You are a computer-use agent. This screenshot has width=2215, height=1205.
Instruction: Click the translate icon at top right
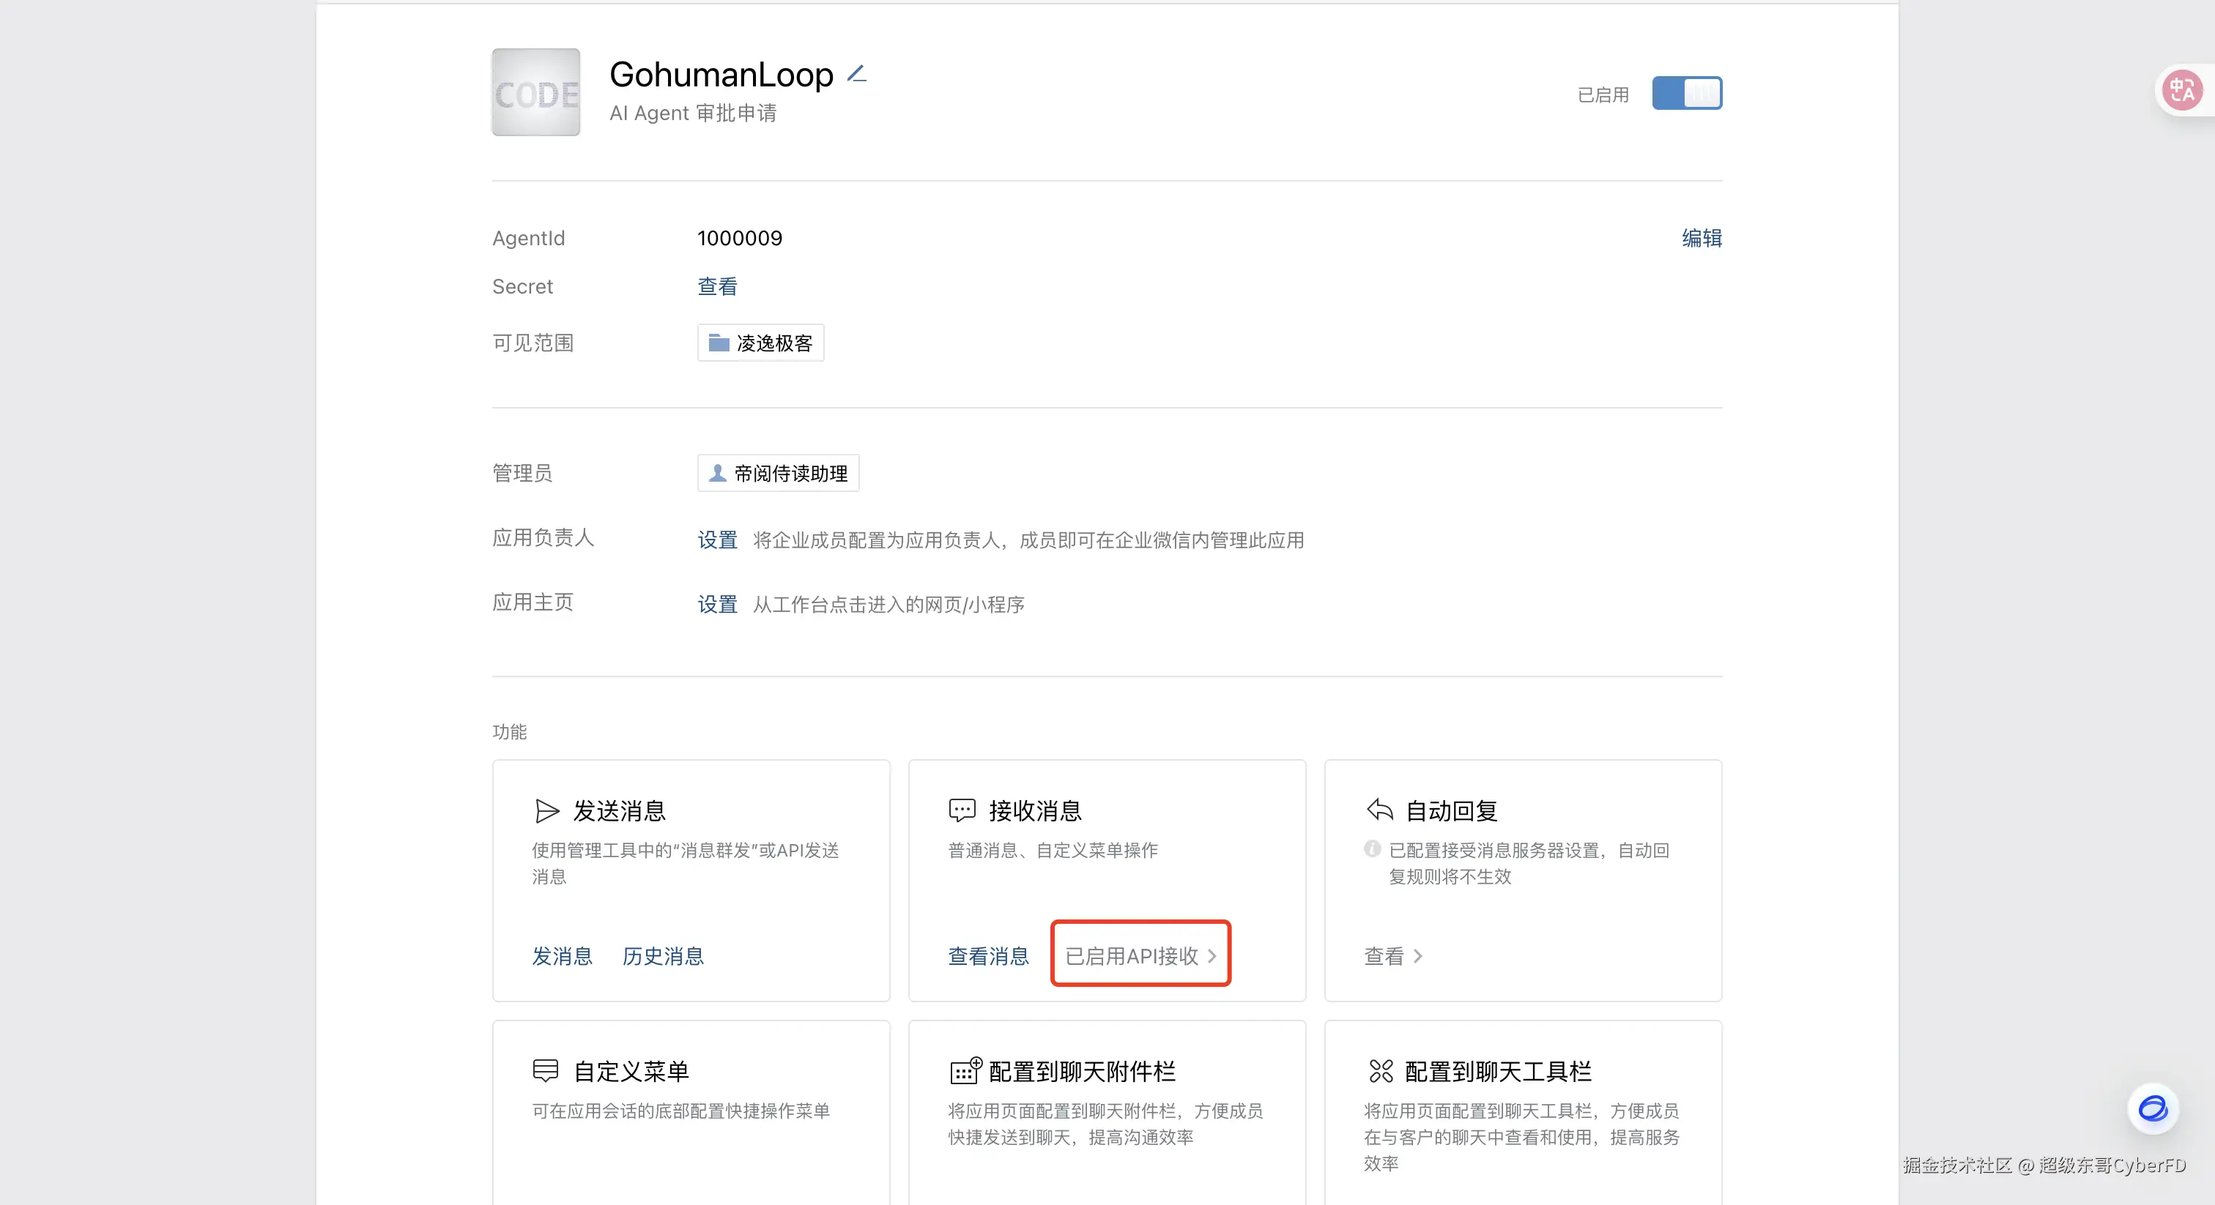click(x=2182, y=90)
